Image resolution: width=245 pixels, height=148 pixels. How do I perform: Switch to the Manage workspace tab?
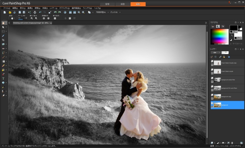107,4
